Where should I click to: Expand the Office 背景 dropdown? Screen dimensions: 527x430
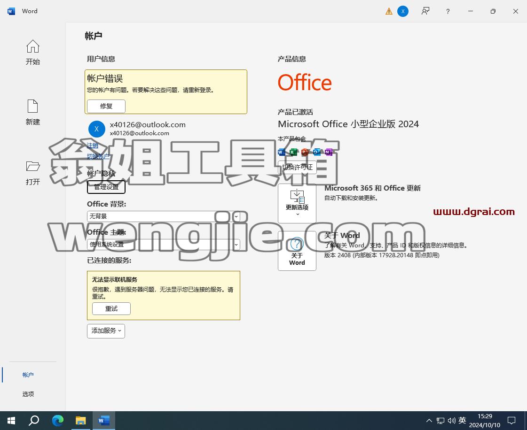pos(236,216)
